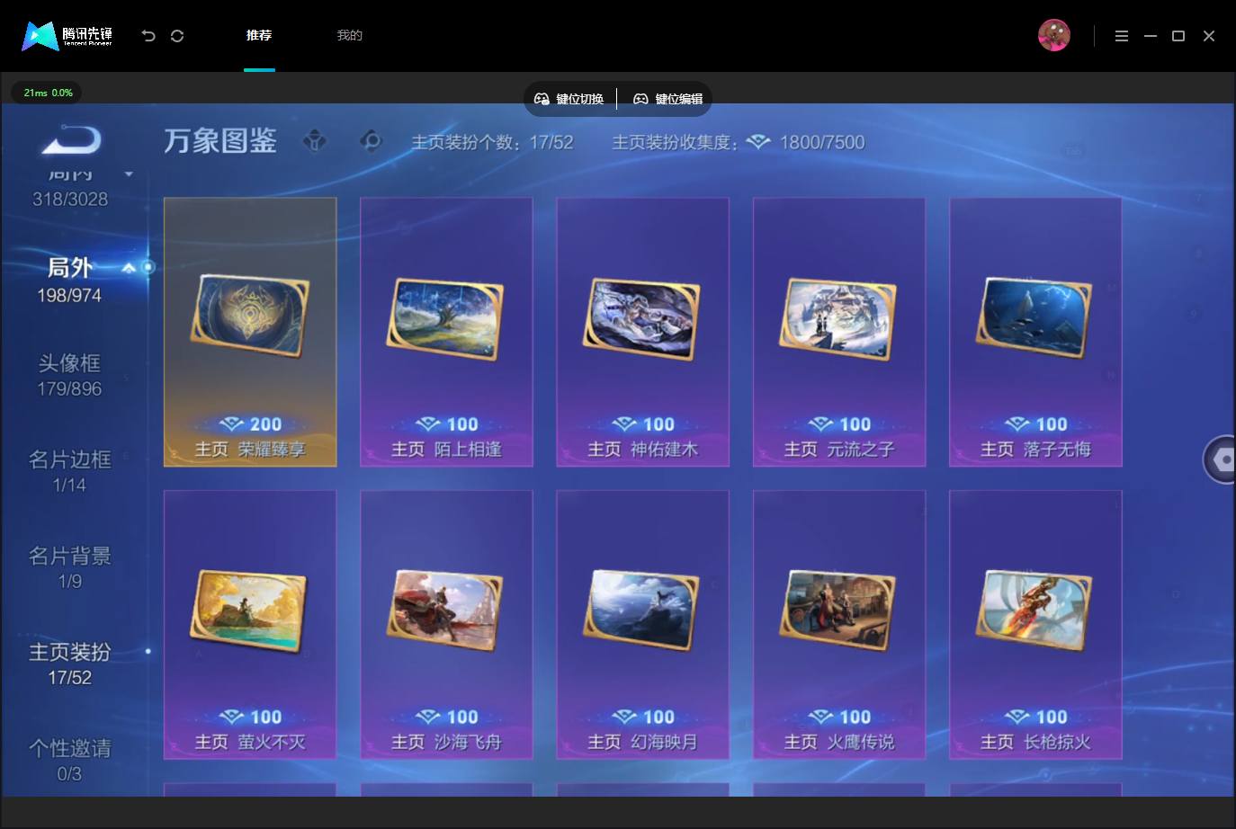Image resolution: width=1236 pixels, height=829 pixels.
Task: Click 主页装扮个数 17/52 text
Action: point(492,142)
